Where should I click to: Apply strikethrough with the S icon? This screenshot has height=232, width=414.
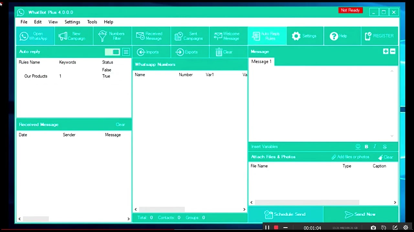coord(385,147)
